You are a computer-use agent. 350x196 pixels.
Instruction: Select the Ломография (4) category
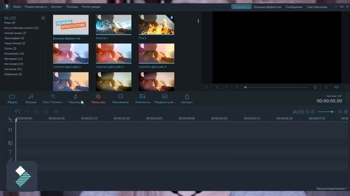(x=14, y=38)
